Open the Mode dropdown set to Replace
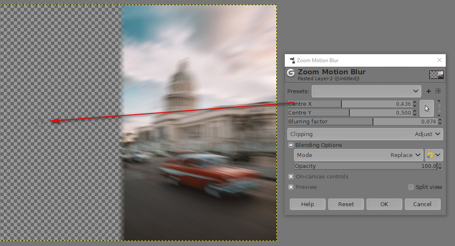Screen dimensions: 455x246 click(359, 155)
